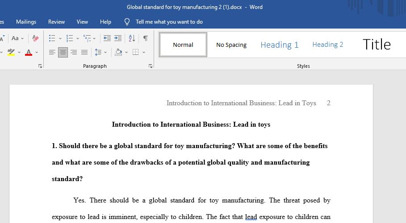Click the question 1 bold paragraph
406x223 pixels.
(x=189, y=162)
